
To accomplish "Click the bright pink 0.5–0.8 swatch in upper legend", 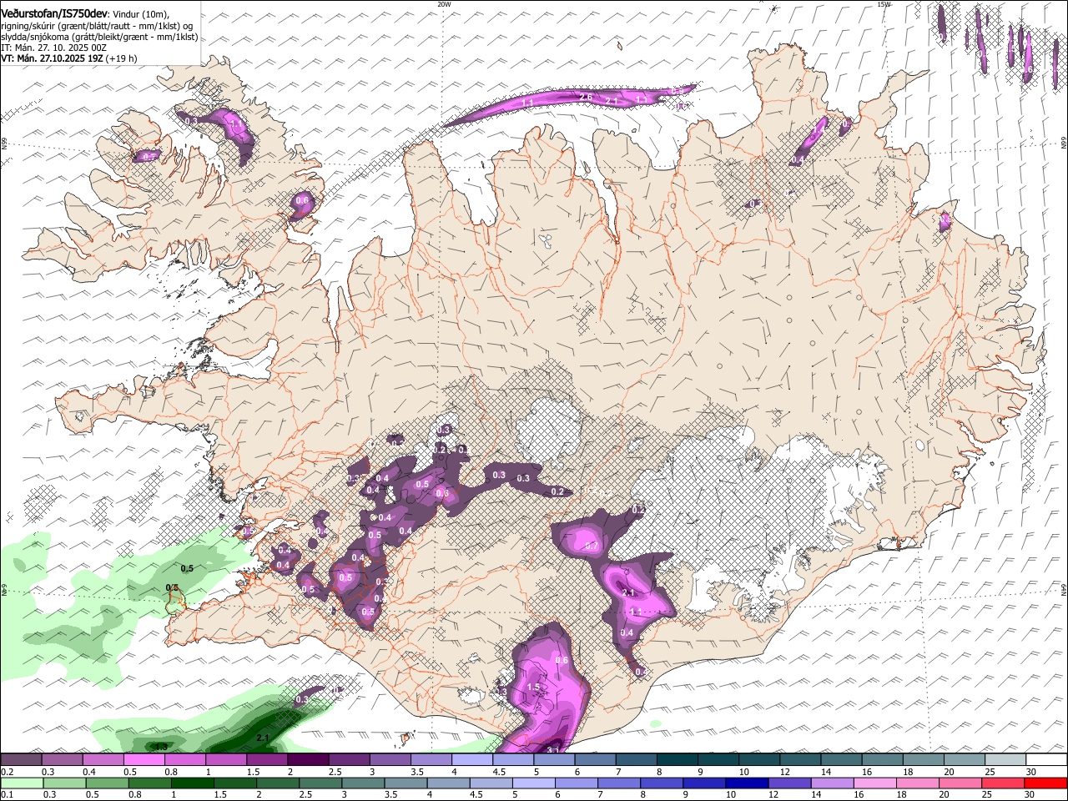I will click(144, 760).
